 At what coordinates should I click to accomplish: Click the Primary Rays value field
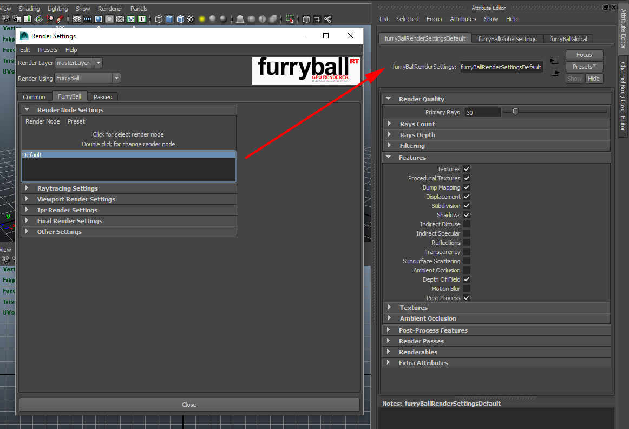(483, 112)
